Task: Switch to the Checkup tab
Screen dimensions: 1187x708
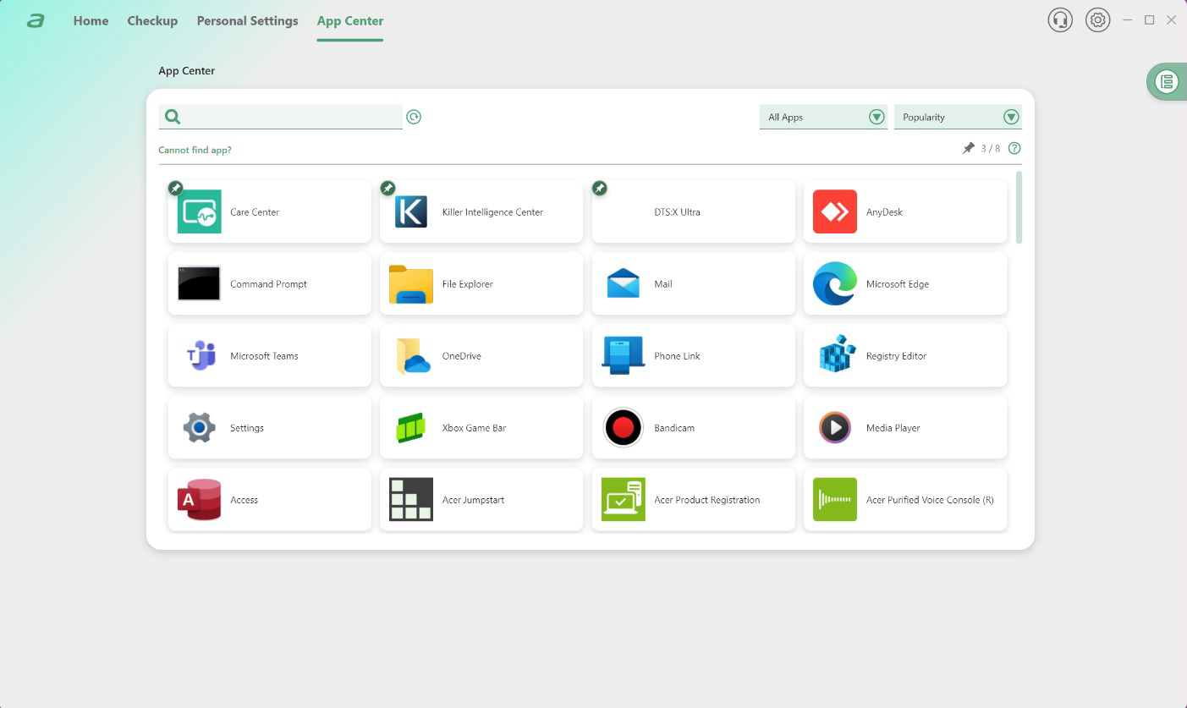Action: click(152, 20)
